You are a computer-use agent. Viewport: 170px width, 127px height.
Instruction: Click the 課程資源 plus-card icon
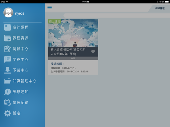(x=7, y=38)
